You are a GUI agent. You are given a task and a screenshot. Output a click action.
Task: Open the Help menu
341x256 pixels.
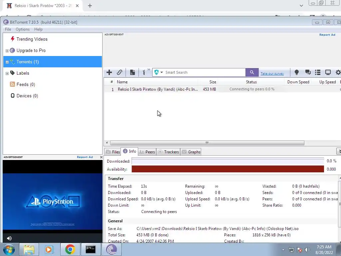click(x=38, y=29)
